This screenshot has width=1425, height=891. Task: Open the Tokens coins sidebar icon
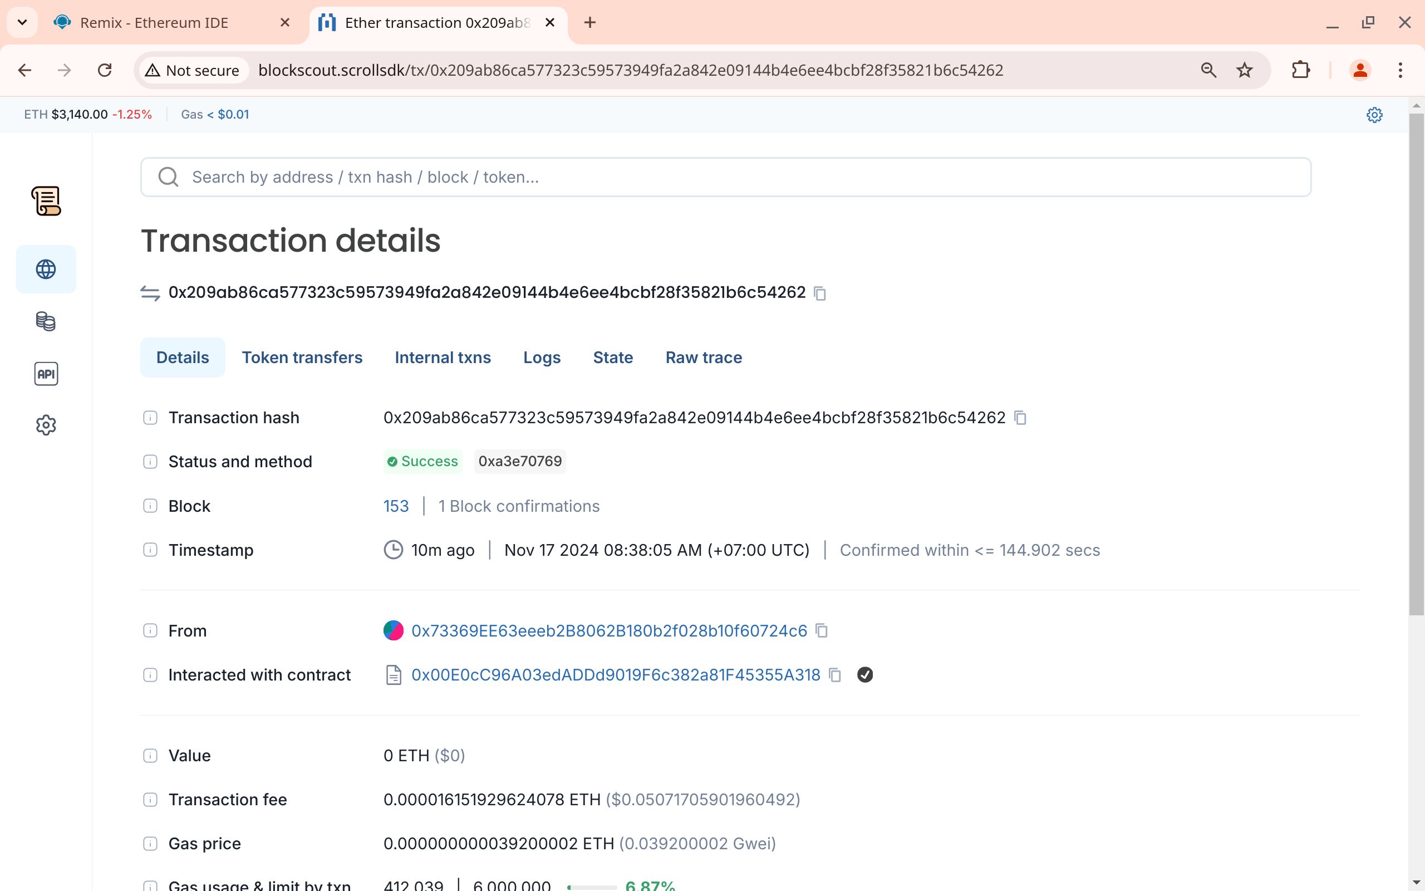point(46,321)
